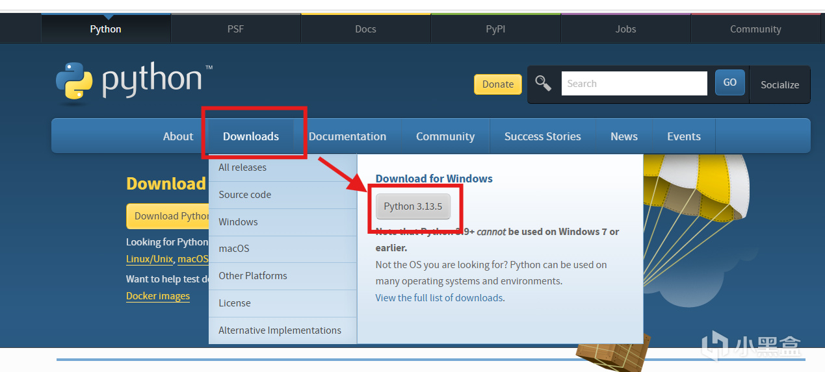Image resolution: width=825 pixels, height=372 pixels.
Task: Focus the Search input field
Action: 634,83
